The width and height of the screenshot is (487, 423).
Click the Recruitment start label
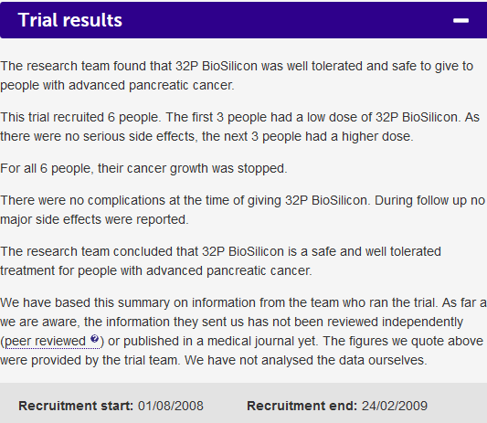coord(76,406)
